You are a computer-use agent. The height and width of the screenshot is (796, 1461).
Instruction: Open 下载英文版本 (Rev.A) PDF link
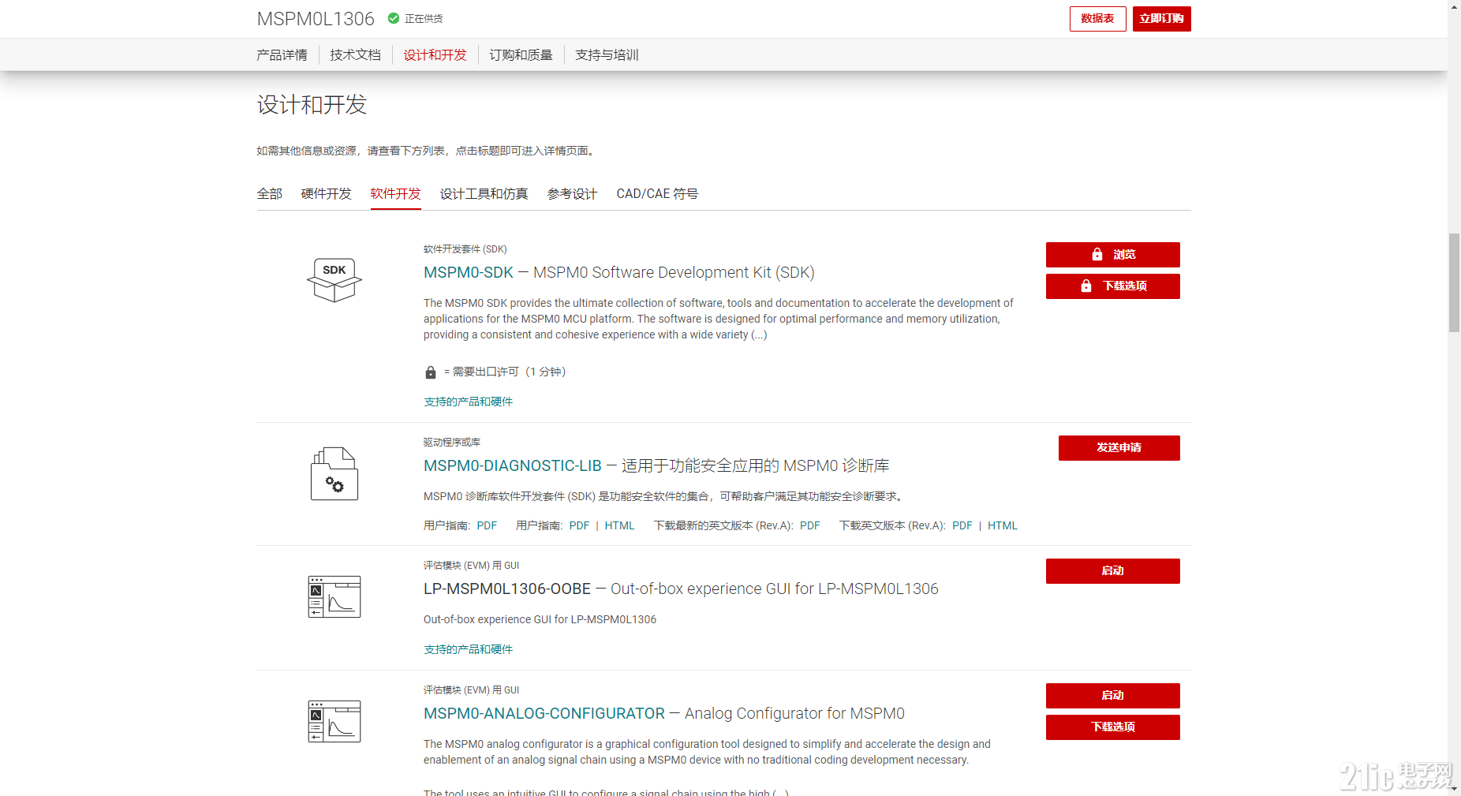tap(962, 526)
